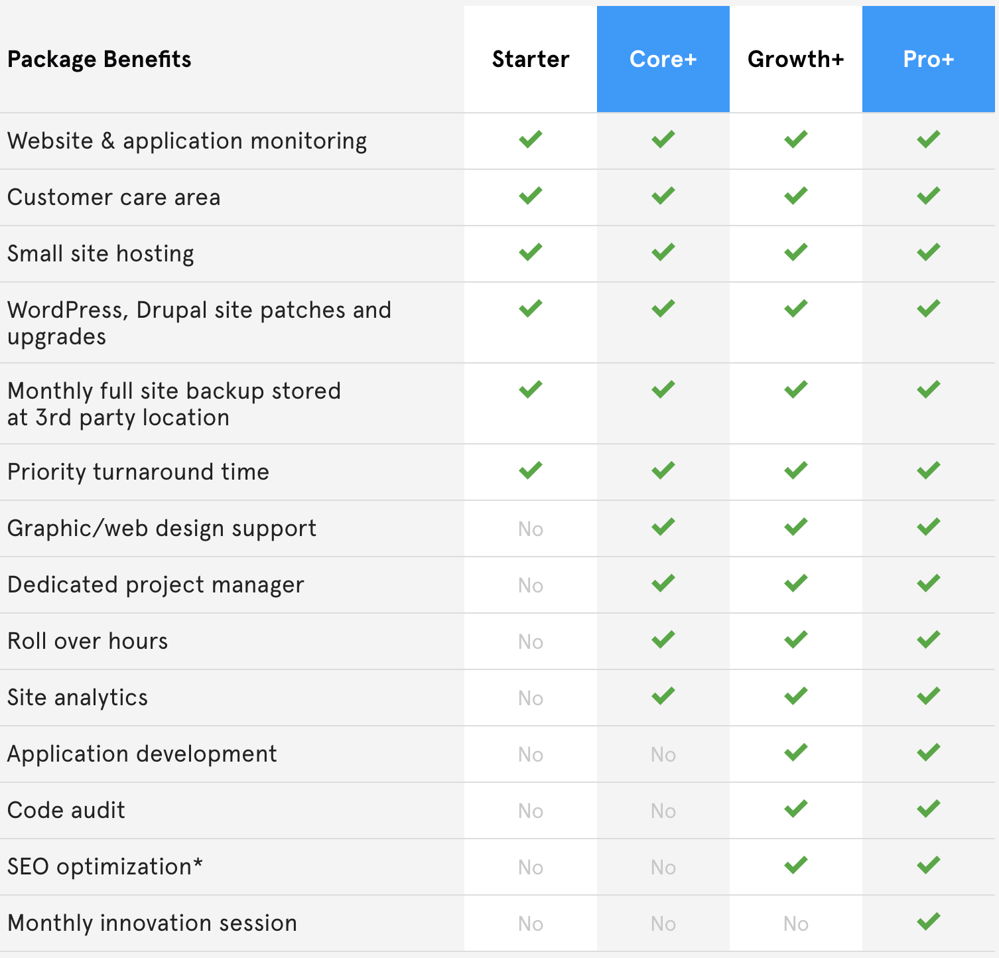This screenshot has width=999, height=958.
Task: Click the 'SEO optimization*' row label
Action: (105, 866)
